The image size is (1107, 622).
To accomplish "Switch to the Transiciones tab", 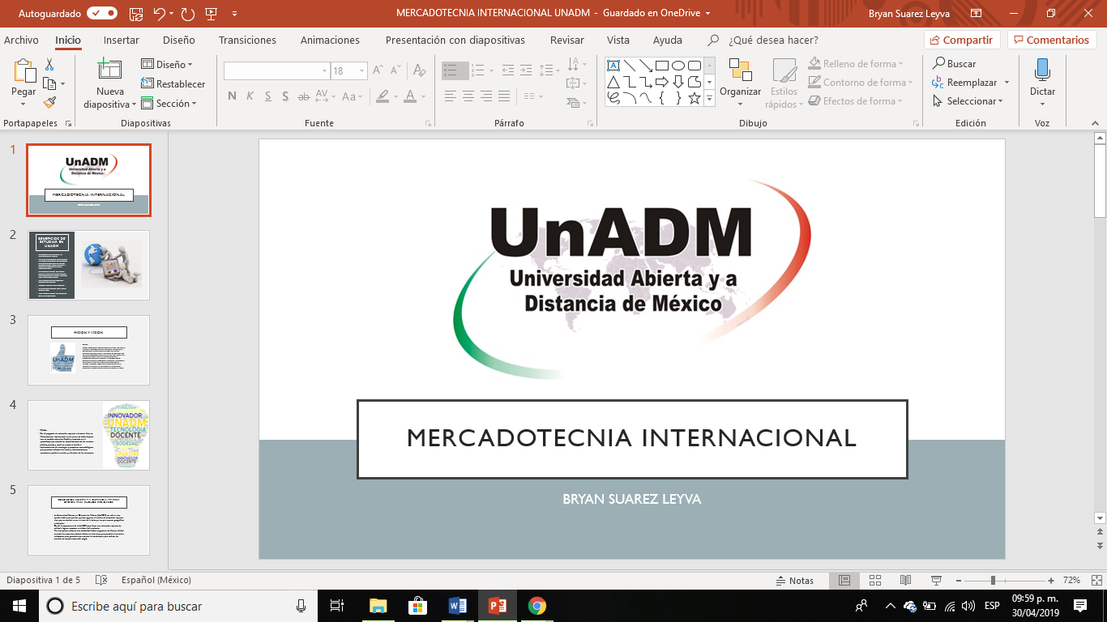I will pos(247,40).
